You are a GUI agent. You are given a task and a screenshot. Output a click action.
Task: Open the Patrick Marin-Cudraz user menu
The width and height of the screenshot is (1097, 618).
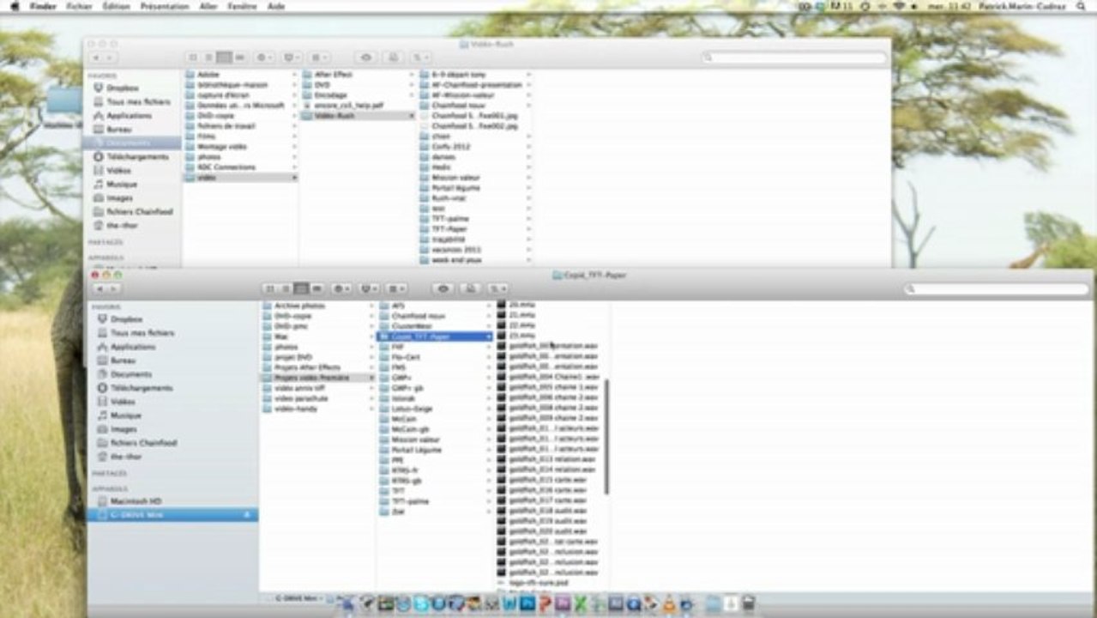(1024, 6)
